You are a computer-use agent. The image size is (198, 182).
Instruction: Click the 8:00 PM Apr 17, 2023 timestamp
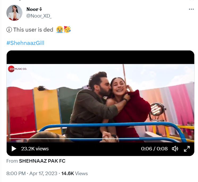[32, 173]
